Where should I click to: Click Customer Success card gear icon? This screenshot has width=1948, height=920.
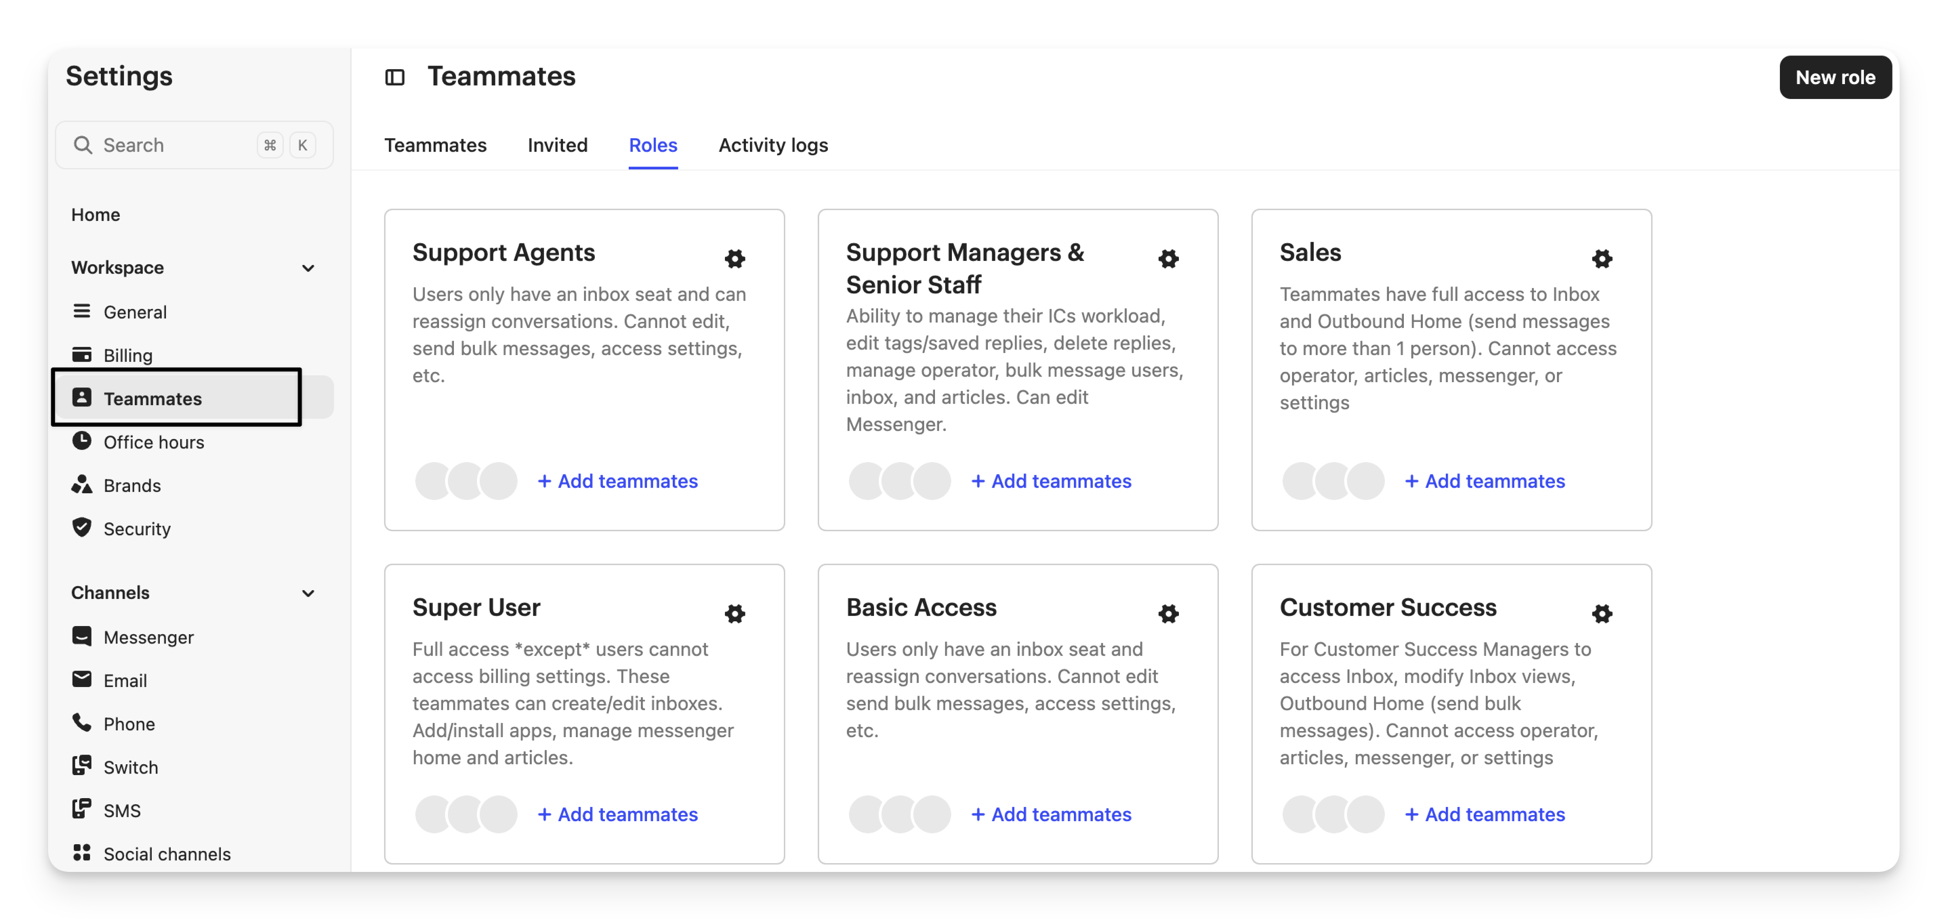click(x=1602, y=613)
